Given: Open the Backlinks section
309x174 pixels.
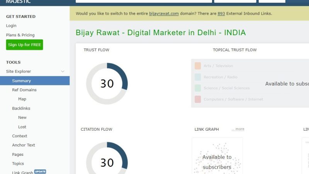Looking at the screenshot, I should (x=21, y=108).
